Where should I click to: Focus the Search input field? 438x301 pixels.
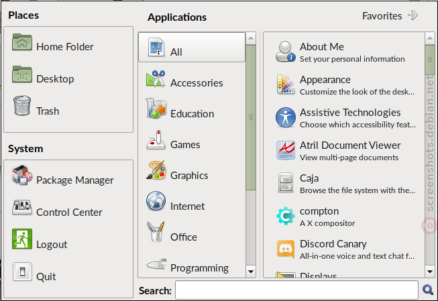(x=296, y=290)
